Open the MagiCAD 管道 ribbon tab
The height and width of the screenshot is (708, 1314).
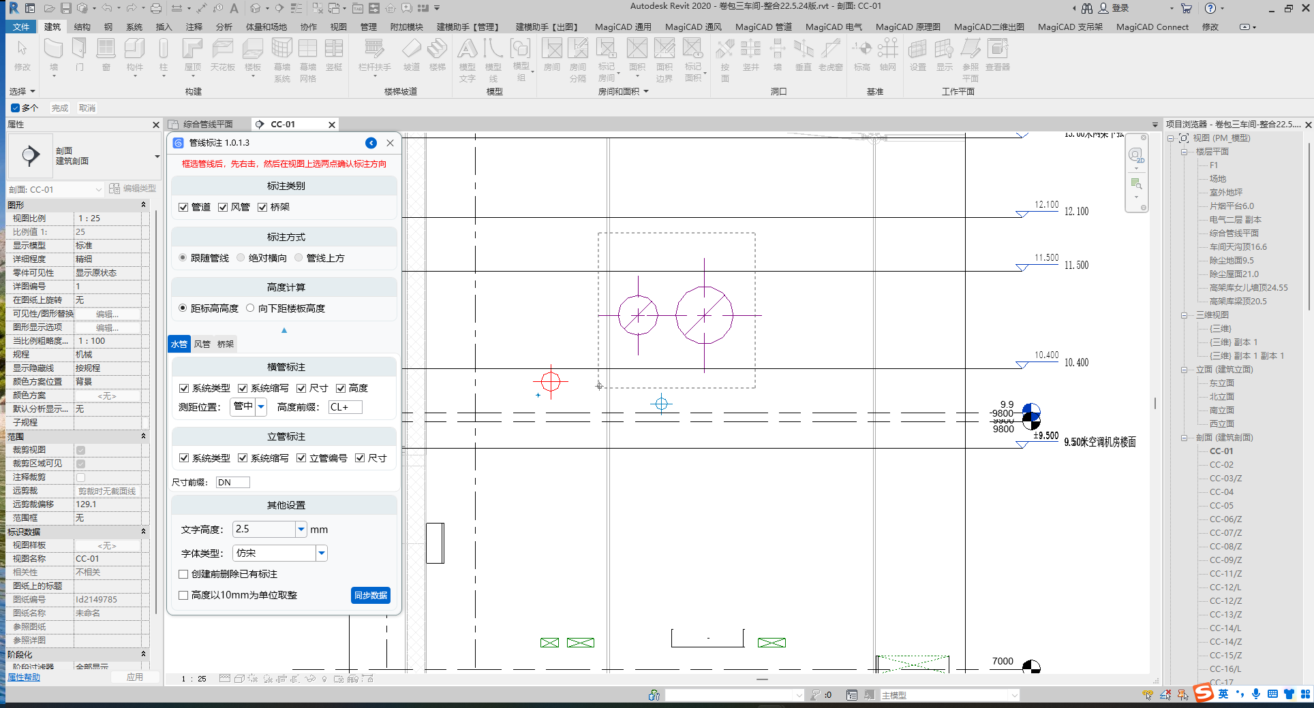(x=763, y=27)
